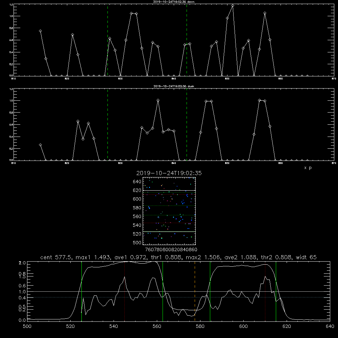Click the '1.2' y-axis label of dusk plot

pyautogui.click(x=11, y=89)
